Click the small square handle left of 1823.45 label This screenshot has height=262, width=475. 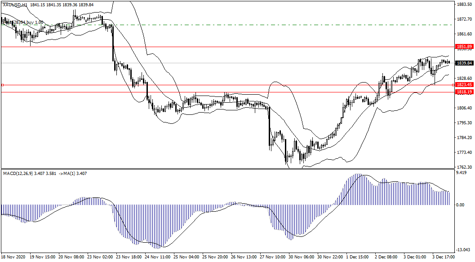pyautogui.click(x=453, y=84)
